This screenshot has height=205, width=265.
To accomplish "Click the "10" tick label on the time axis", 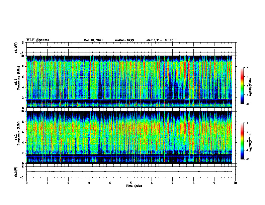I will pyautogui.click(x=235, y=183).
